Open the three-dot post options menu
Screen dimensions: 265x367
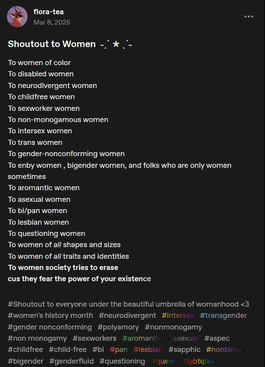tap(249, 17)
